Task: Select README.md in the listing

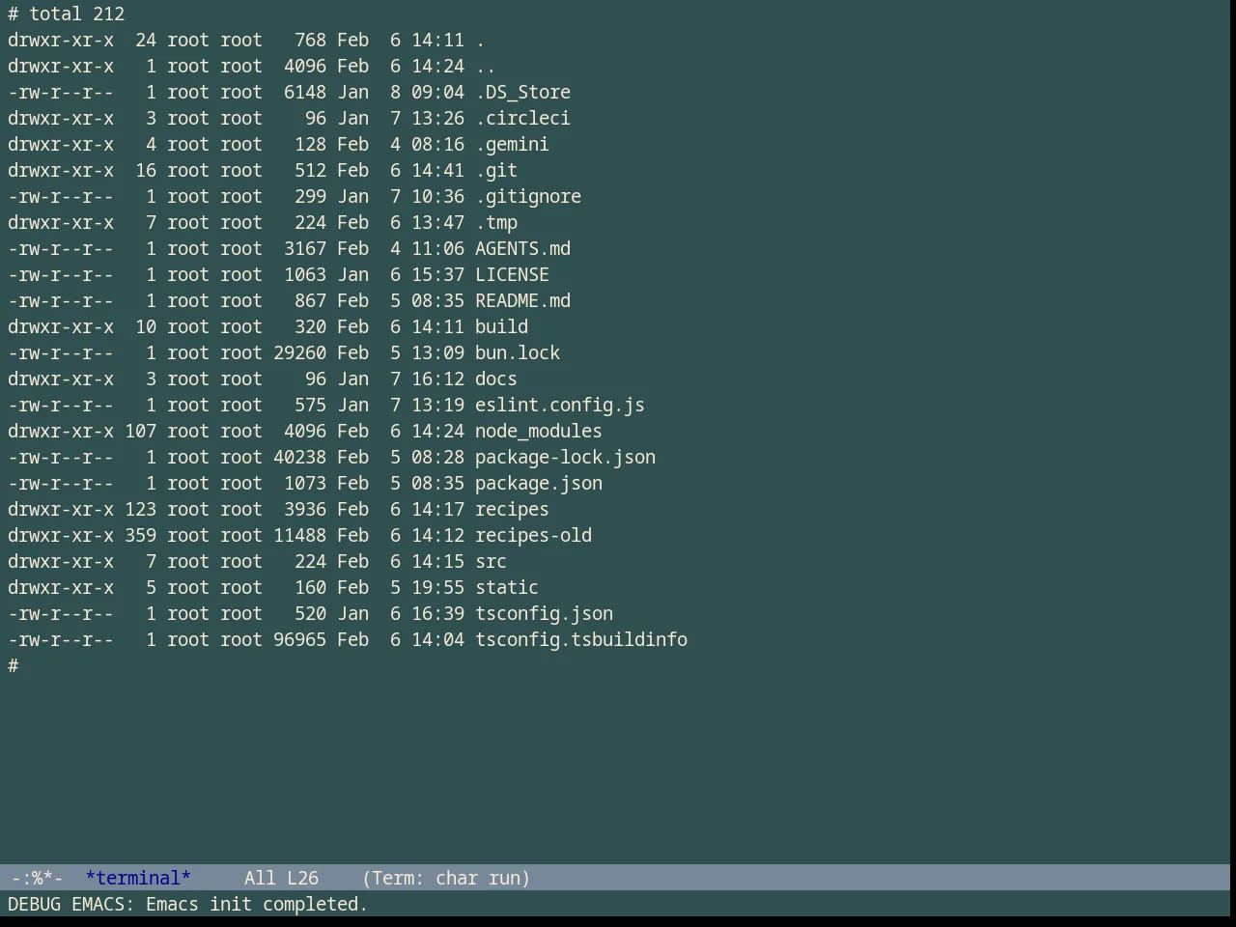Action: (522, 300)
